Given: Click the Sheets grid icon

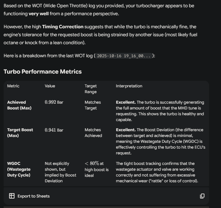Looking at the screenshot, I should pyautogui.click(x=12, y=196).
